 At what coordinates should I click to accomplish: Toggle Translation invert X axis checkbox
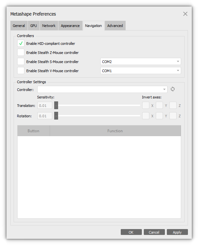146,105
